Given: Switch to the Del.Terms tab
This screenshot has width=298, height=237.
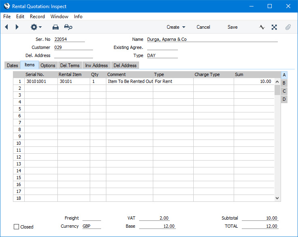Looking at the screenshot, I should [70, 66].
